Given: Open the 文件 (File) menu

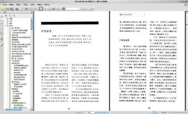Looking at the screenshot, I should pos(5,5).
